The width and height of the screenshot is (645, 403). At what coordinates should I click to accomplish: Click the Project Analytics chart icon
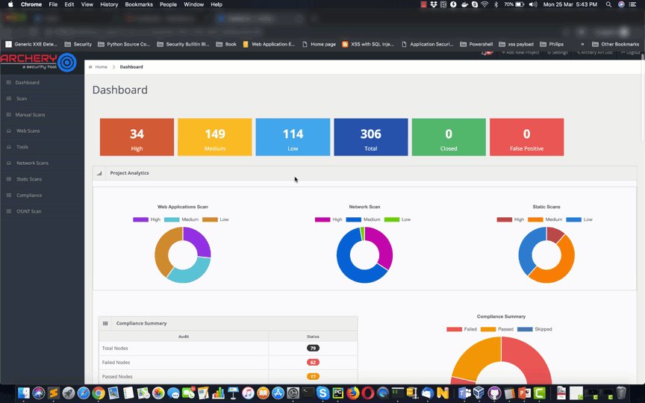99,173
